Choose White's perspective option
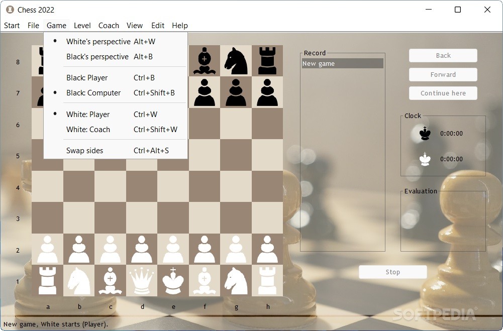Image resolution: width=503 pixels, height=331 pixels. coord(116,41)
